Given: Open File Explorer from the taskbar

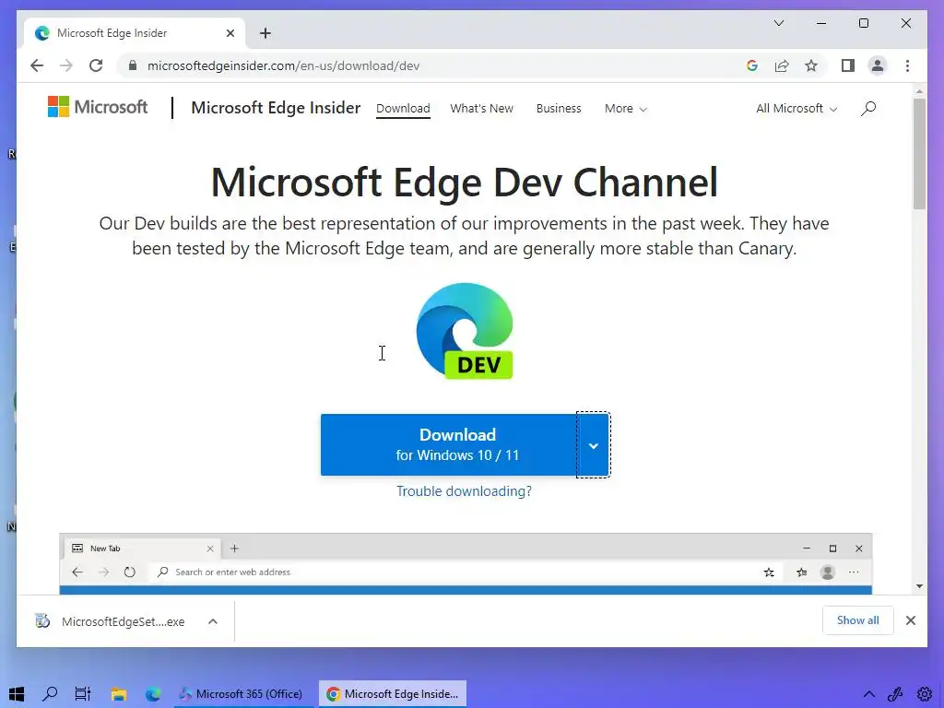Looking at the screenshot, I should [118, 693].
